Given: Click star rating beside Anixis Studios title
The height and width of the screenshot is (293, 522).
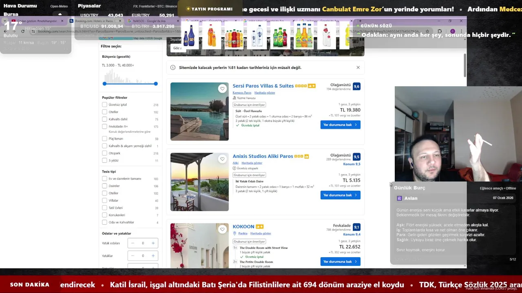Looking at the screenshot, I should 299,156.
